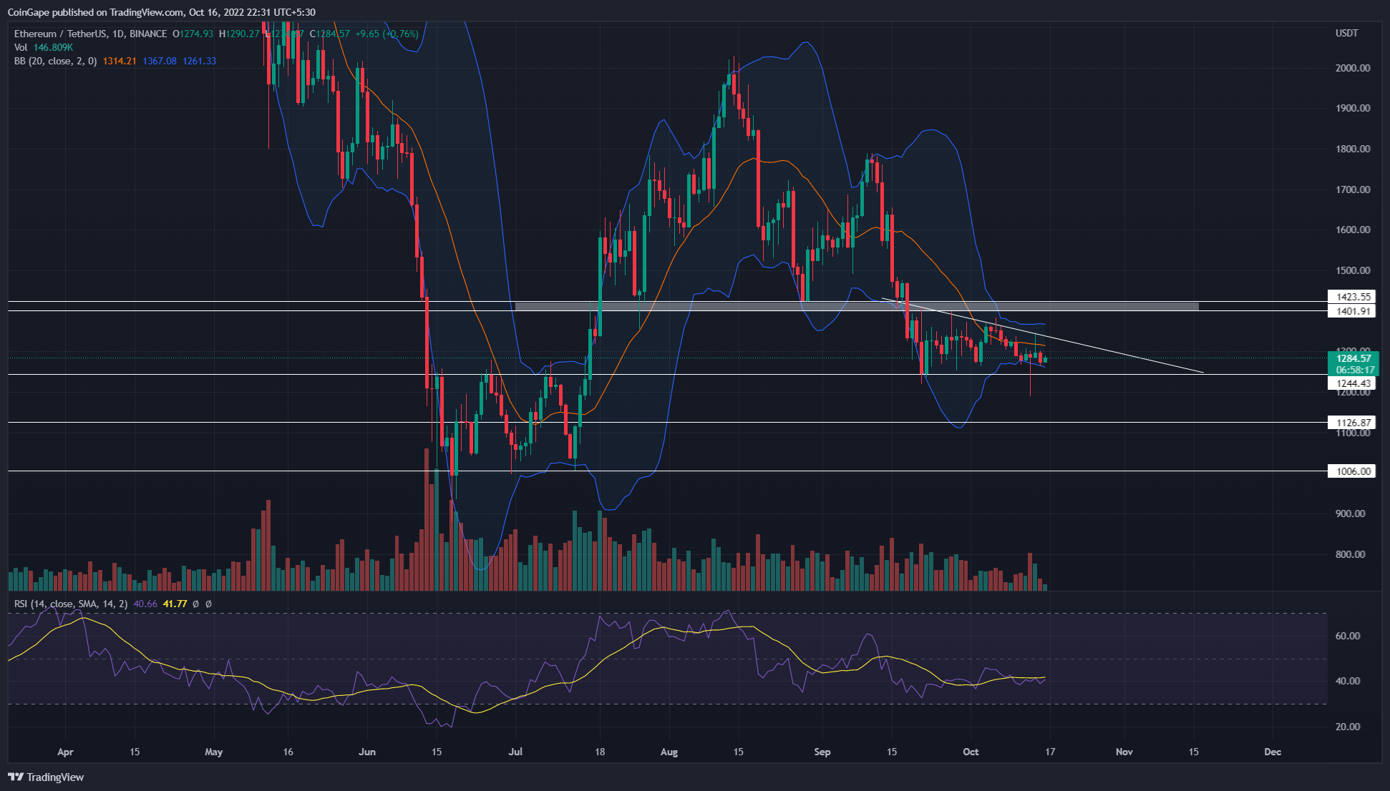The image size is (1390, 791).
Task: Click the 1800.00 price axis label
Action: (x=1353, y=149)
